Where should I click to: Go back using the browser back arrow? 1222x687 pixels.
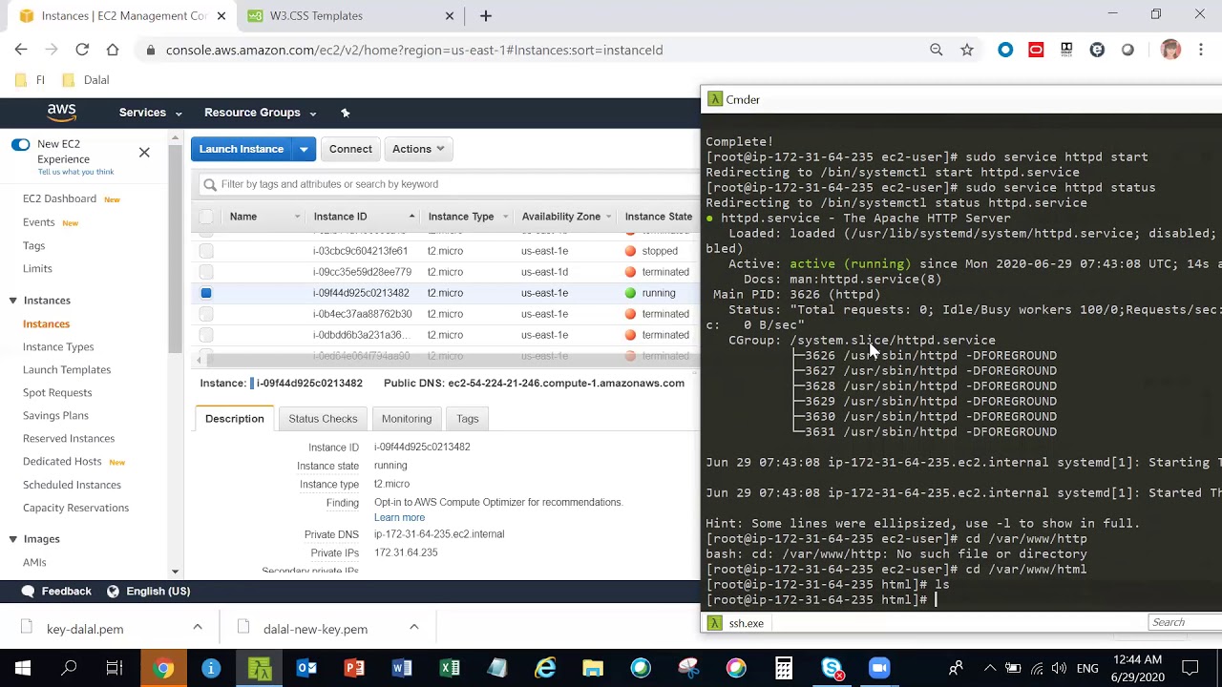pyautogui.click(x=21, y=50)
